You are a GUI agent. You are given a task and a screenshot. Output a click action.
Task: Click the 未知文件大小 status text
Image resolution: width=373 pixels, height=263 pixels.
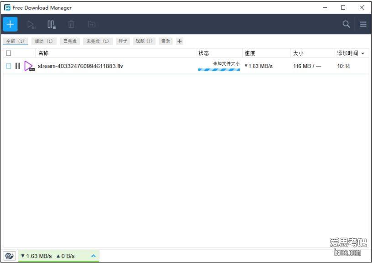point(226,63)
